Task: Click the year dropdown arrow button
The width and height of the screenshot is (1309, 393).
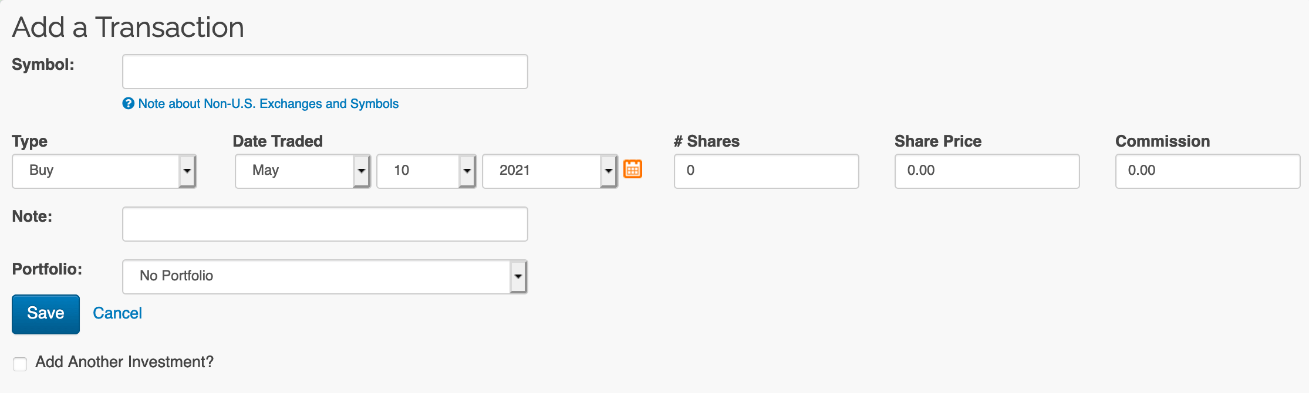Action: coord(609,171)
